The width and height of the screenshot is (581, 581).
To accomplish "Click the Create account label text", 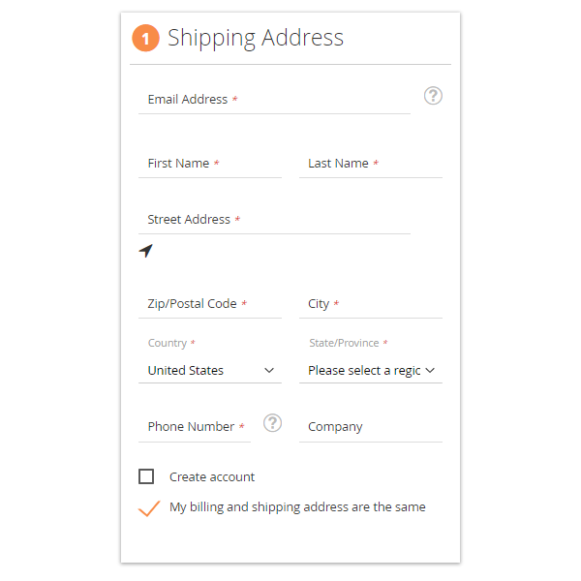I will 212,476.
